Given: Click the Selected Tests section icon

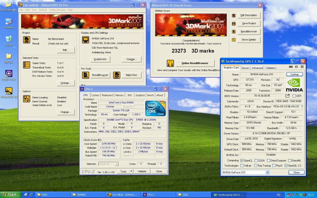Looking at the screenshot, I should click(x=27, y=65).
